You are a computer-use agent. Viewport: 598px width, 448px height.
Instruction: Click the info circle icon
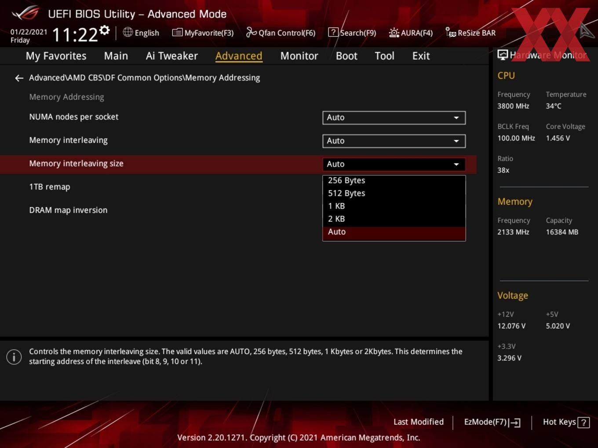(x=14, y=357)
